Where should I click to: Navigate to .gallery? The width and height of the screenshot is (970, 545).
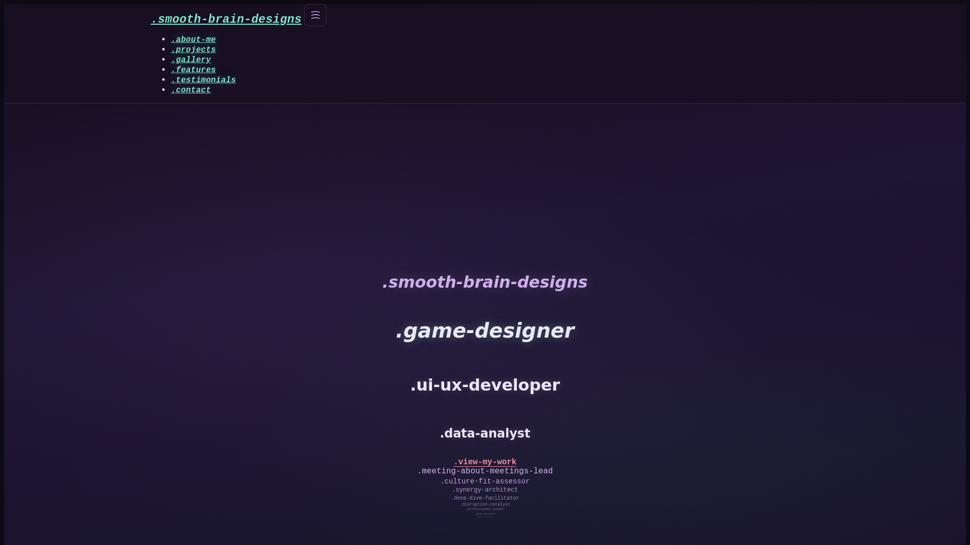(190, 60)
